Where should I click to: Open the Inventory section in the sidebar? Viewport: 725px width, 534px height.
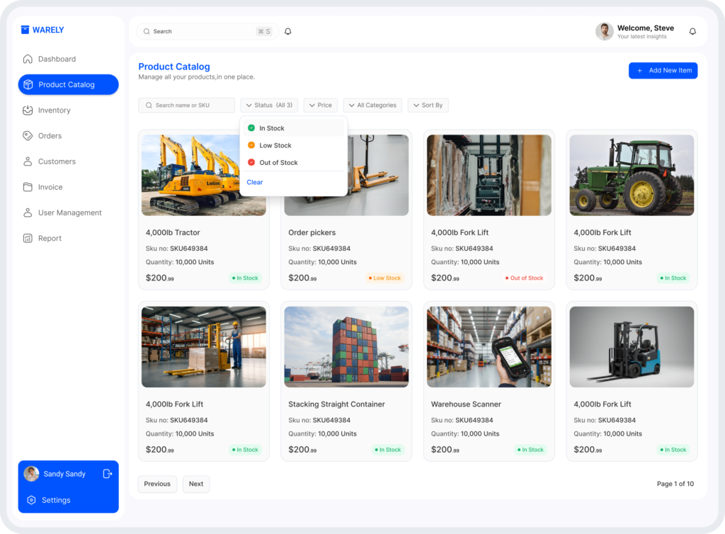(x=54, y=110)
